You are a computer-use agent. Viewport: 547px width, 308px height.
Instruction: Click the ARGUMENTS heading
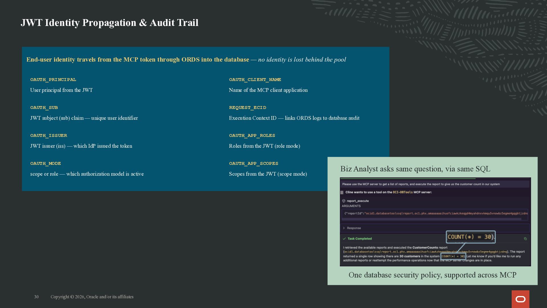[351, 206]
